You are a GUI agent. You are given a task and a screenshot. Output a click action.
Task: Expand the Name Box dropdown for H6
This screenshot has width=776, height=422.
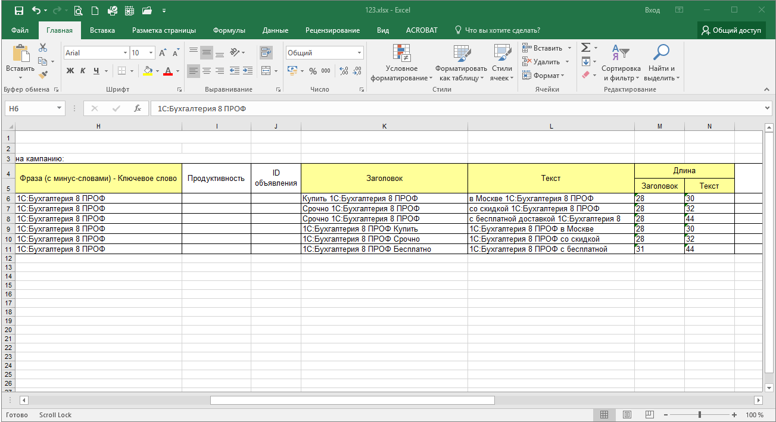tap(60, 108)
